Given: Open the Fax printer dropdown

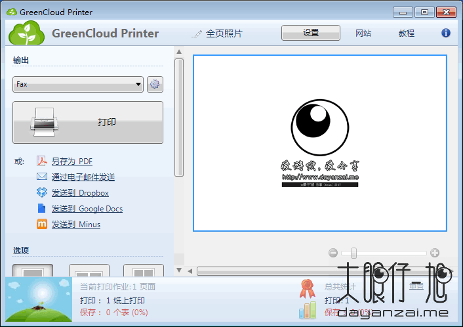Looking at the screenshot, I should pyautogui.click(x=78, y=85).
